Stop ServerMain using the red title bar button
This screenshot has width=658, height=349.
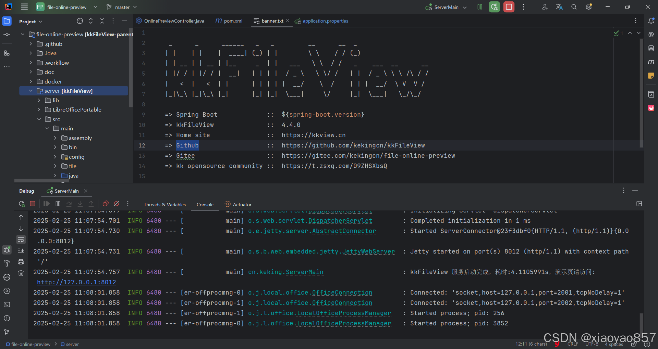pos(509,7)
